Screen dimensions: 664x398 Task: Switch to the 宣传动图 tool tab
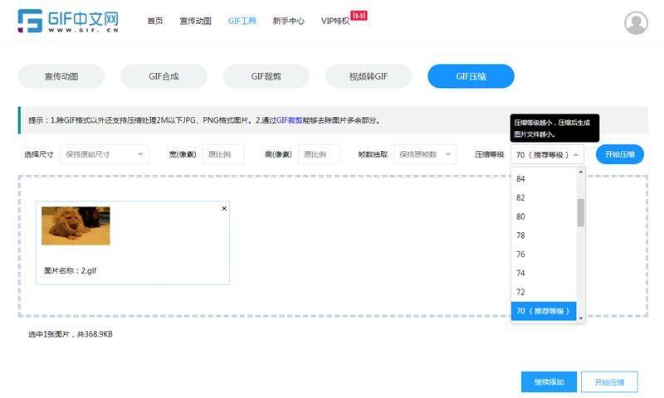[61, 76]
